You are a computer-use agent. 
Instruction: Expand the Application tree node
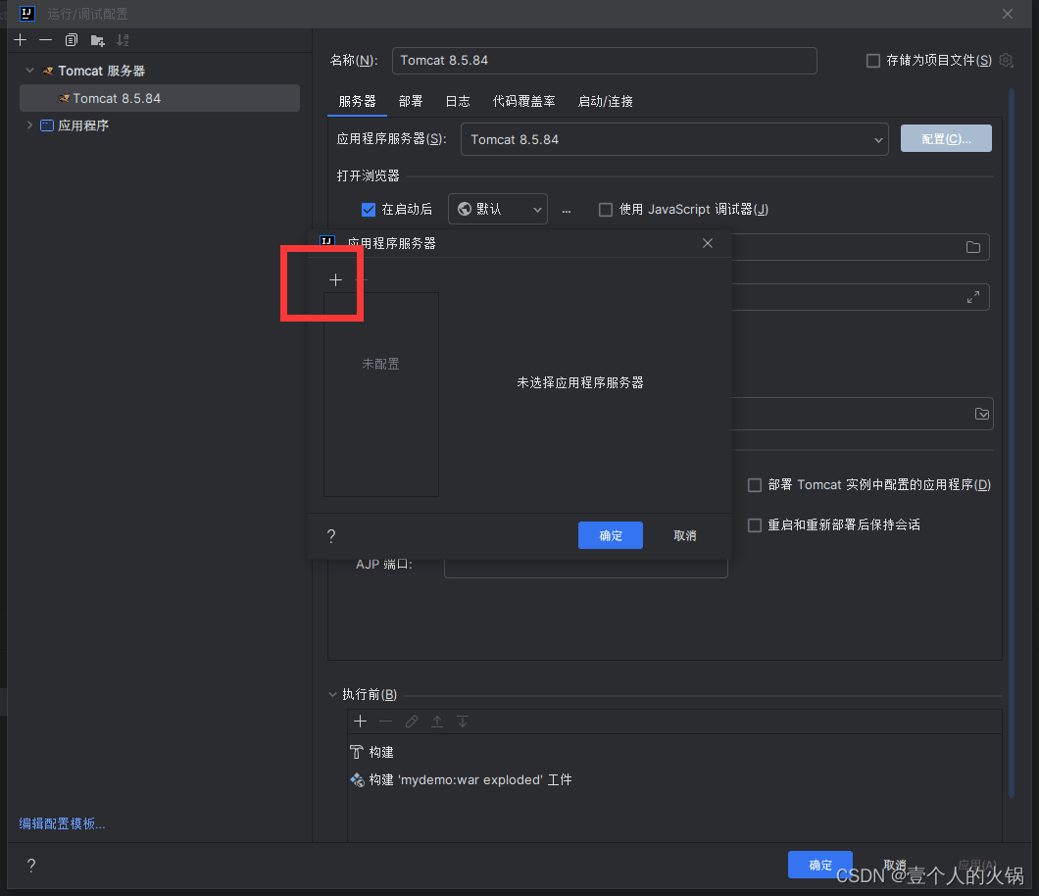[29, 124]
